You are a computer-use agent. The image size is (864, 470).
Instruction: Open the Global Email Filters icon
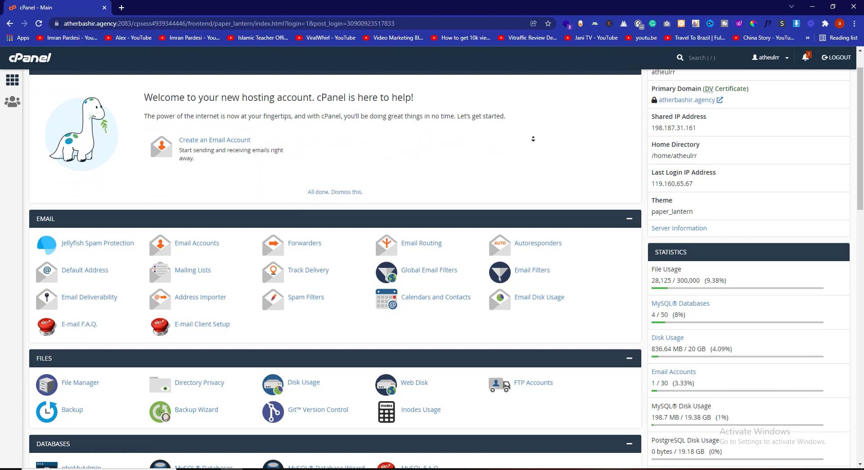tap(387, 272)
